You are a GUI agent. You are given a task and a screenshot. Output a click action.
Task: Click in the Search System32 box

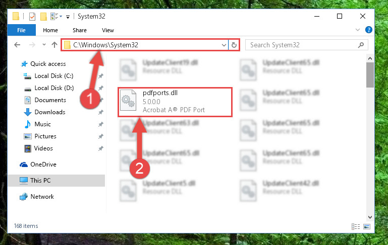(x=302, y=45)
